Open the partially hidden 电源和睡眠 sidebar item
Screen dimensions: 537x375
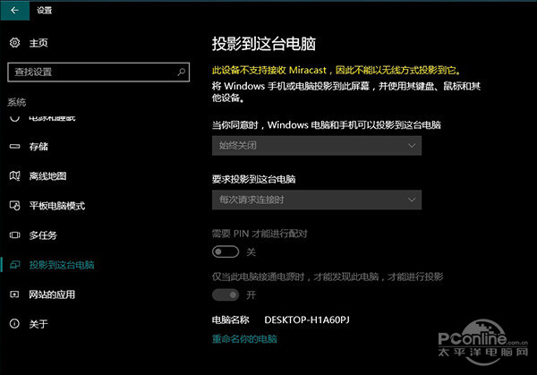pyautogui.click(x=54, y=119)
